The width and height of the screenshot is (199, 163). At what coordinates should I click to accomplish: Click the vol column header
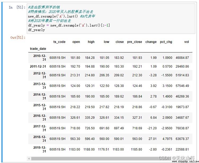pyautogui.click(x=187, y=42)
